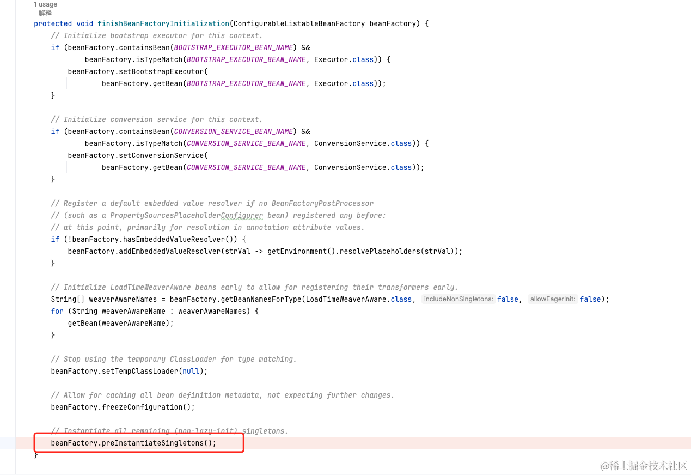Click comment 'Allow for caching all bean definition metadata'
The height and width of the screenshot is (475, 691).
pyautogui.click(x=223, y=395)
